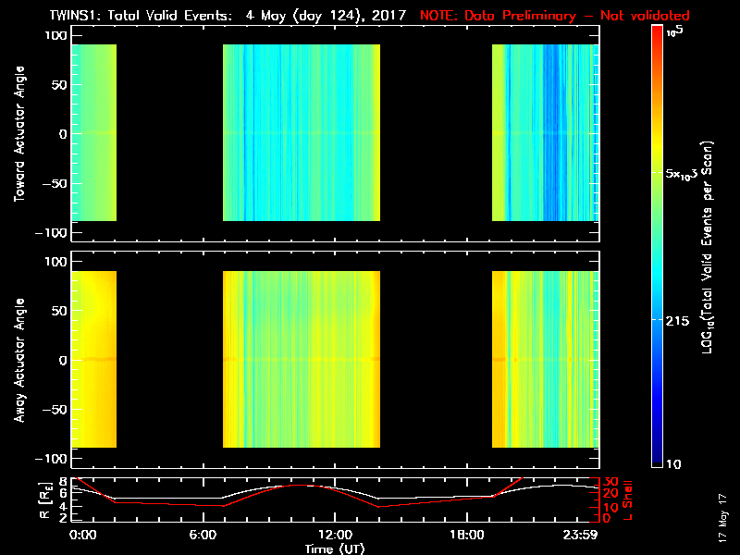740x555 pixels.
Task: Click the '23:59' time tick label
Action: pyautogui.click(x=580, y=535)
